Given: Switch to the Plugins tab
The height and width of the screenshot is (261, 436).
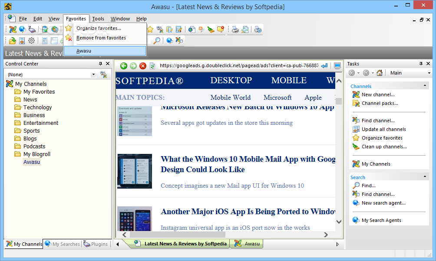Looking at the screenshot, I should tap(96, 244).
